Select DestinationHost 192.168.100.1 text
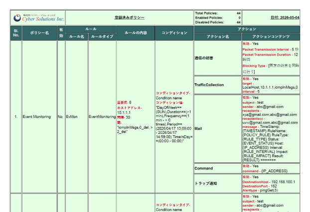Image resolution: width=310 pixels, height=212 pixels. (x=269, y=182)
